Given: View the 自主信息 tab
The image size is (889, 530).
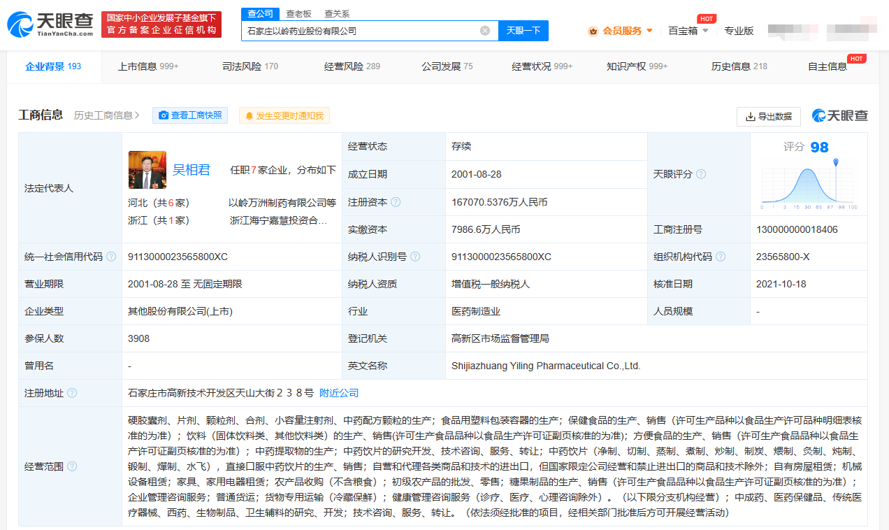Looking at the screenshot, I should click(x=827, y=67).
